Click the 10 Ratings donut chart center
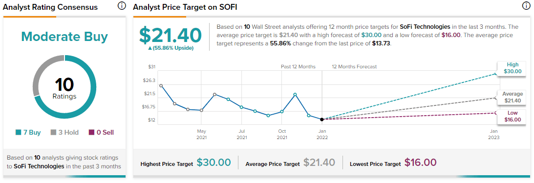The width and height of the screenshot is (534, 183). 64,87
